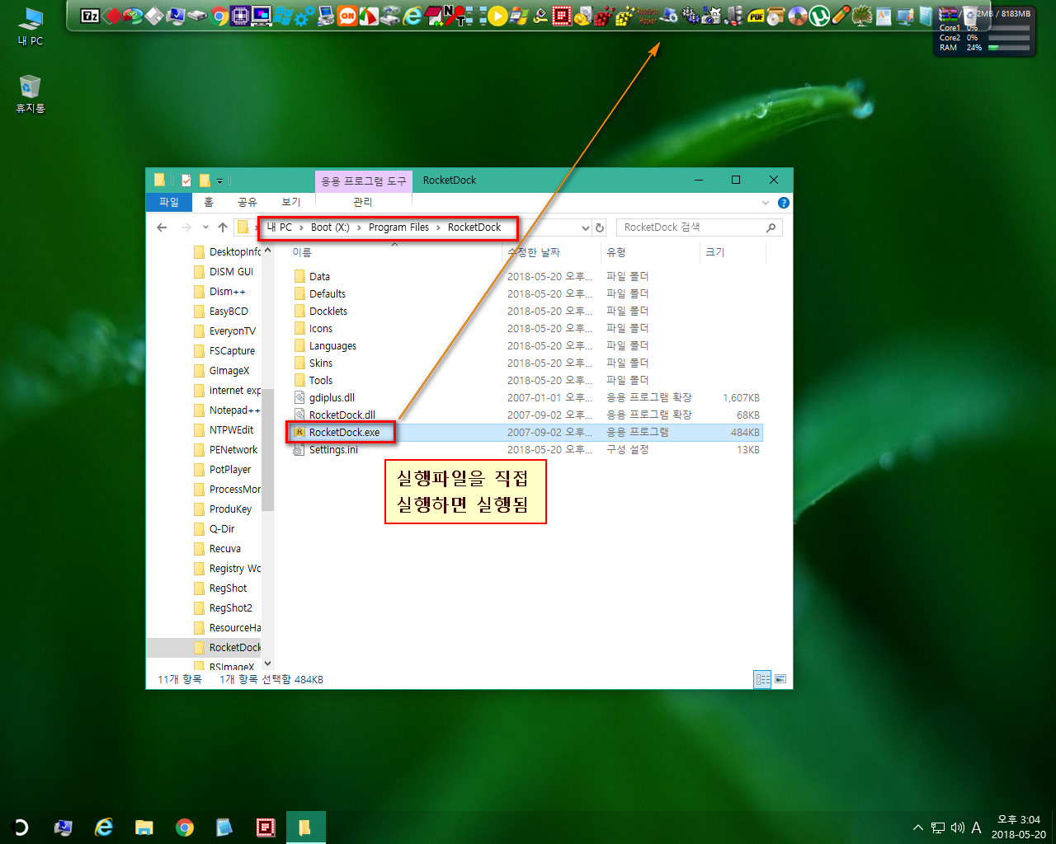Open File Explorer pinned taskbar icon
The width and height of the screenshot is (1056, 844).
[144, 828]
